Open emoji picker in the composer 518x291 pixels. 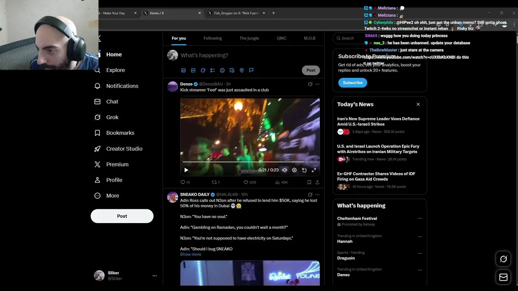[222, 70]
